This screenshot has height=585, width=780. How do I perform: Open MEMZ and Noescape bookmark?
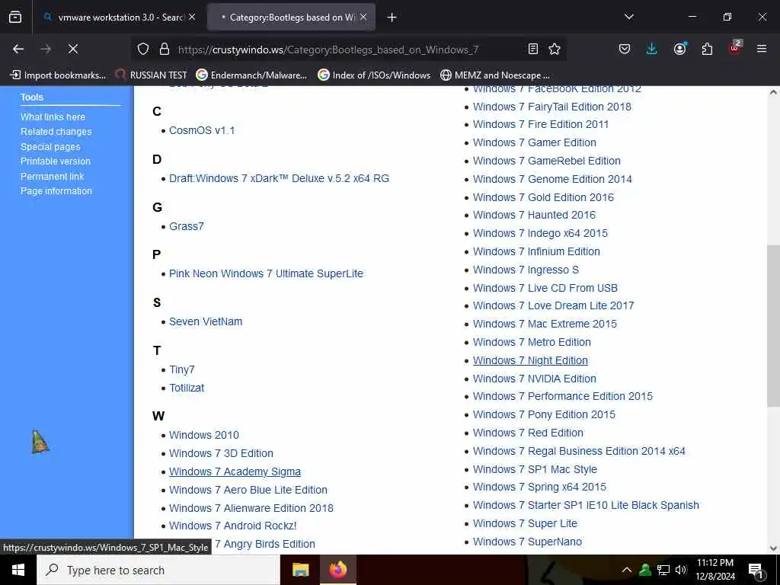click(x=495, y=75)
